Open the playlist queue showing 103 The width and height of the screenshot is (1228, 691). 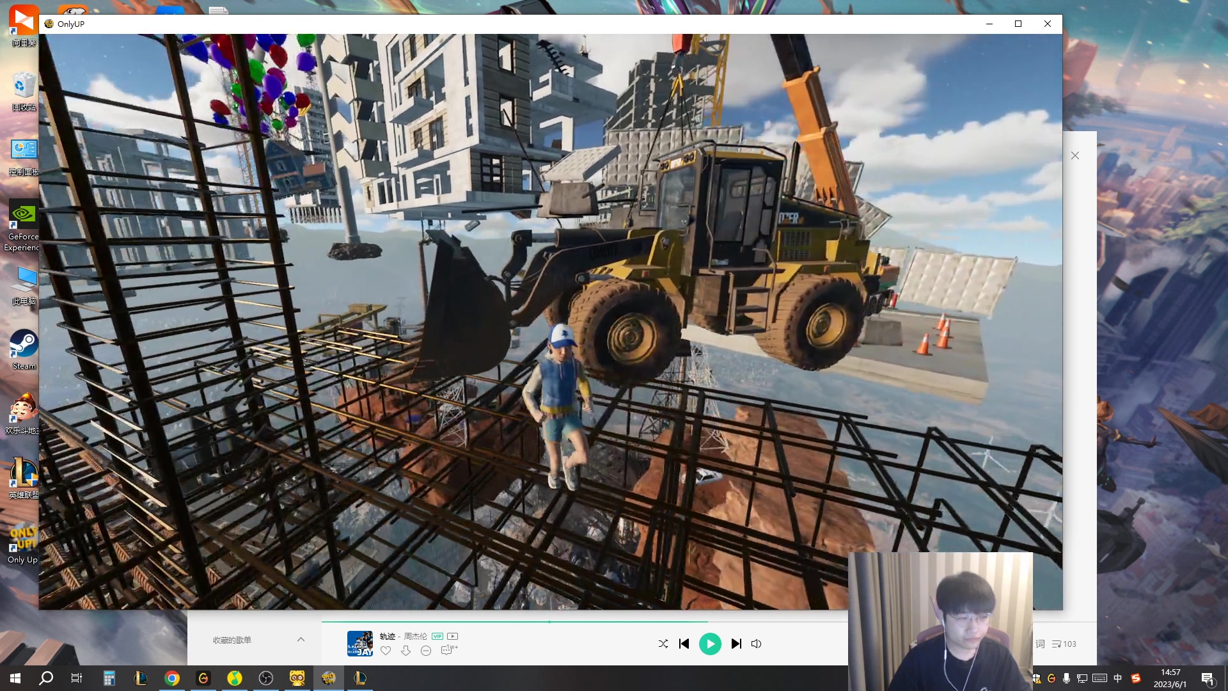[x=1064, y=644]
